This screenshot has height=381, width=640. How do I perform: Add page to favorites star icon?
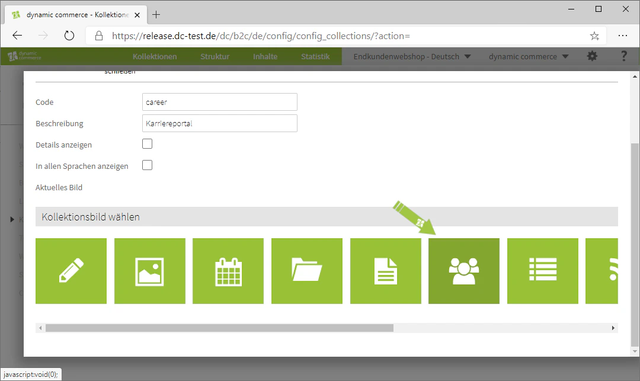[x=595, y=36]
